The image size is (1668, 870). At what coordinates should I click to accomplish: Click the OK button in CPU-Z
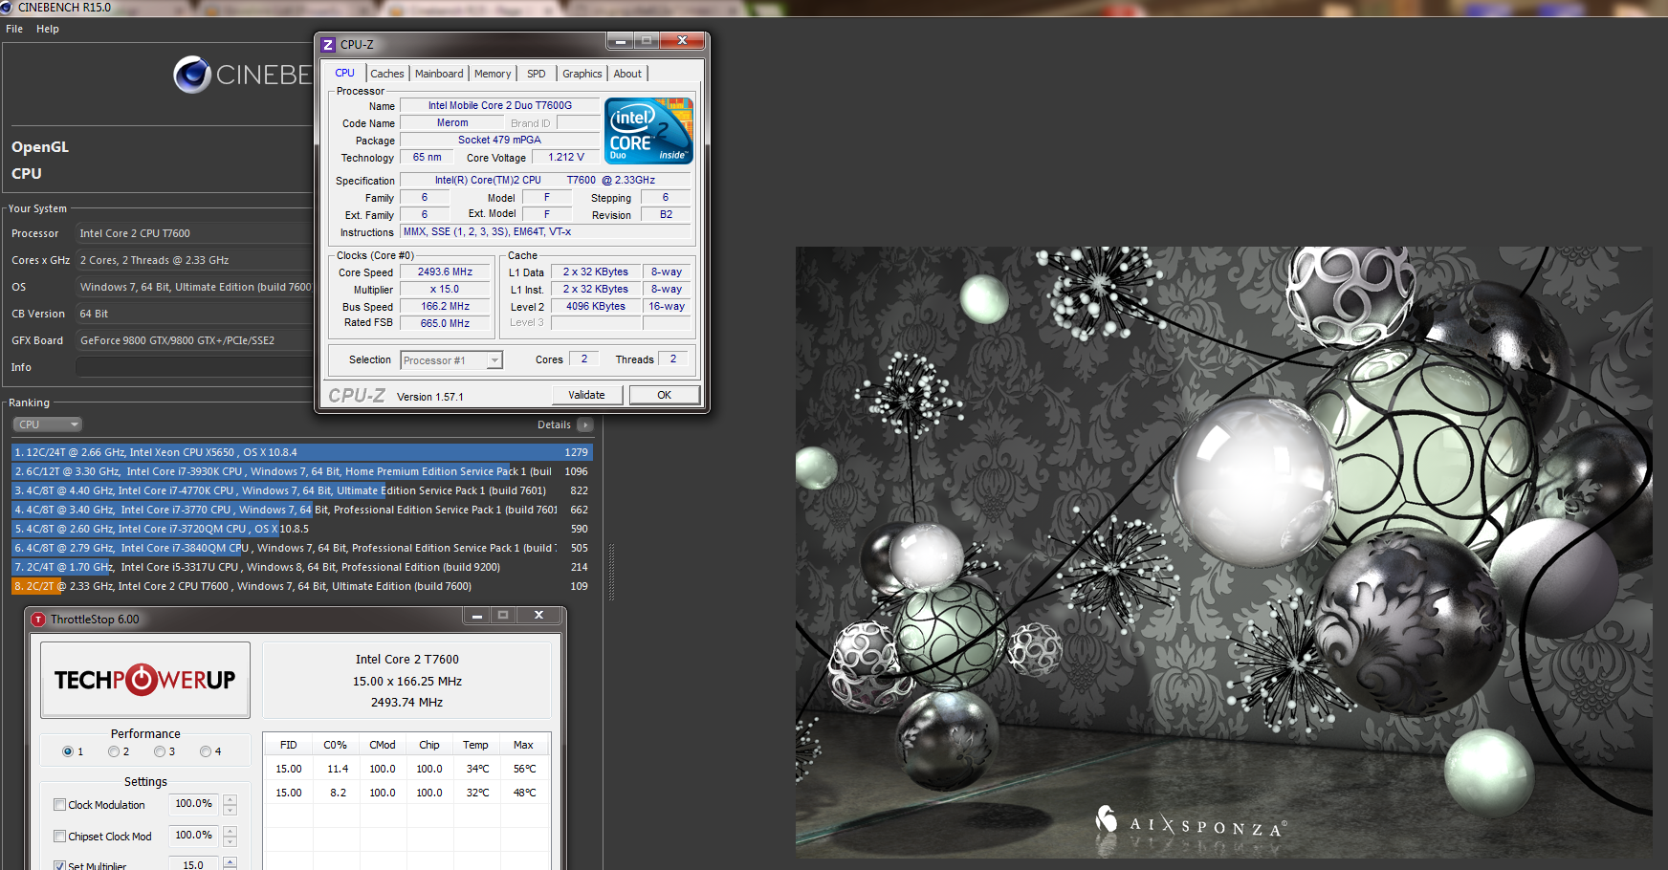tap(665, 395)
